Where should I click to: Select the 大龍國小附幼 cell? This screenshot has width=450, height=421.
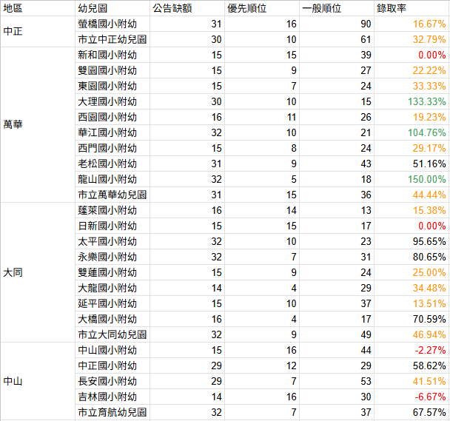coord(113,288)
